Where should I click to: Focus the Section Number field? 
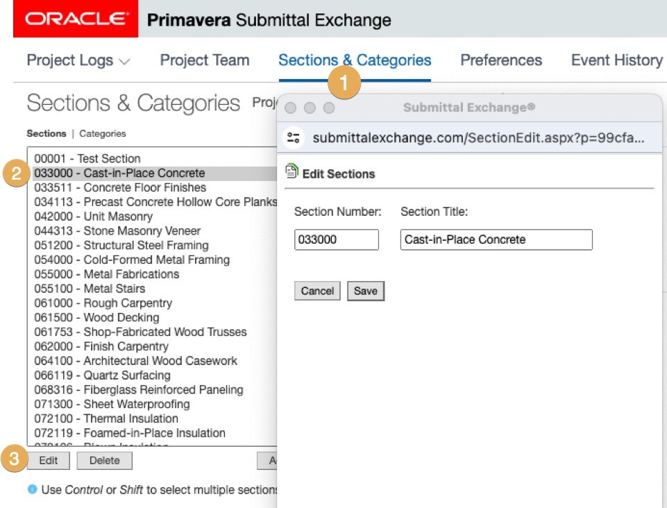click(x=337, y=239)
